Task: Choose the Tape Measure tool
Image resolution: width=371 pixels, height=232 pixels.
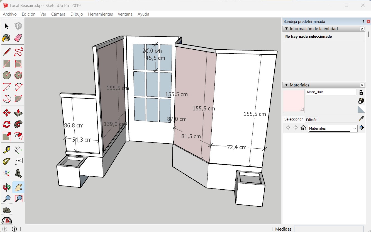Action: (x=6, y=150)
